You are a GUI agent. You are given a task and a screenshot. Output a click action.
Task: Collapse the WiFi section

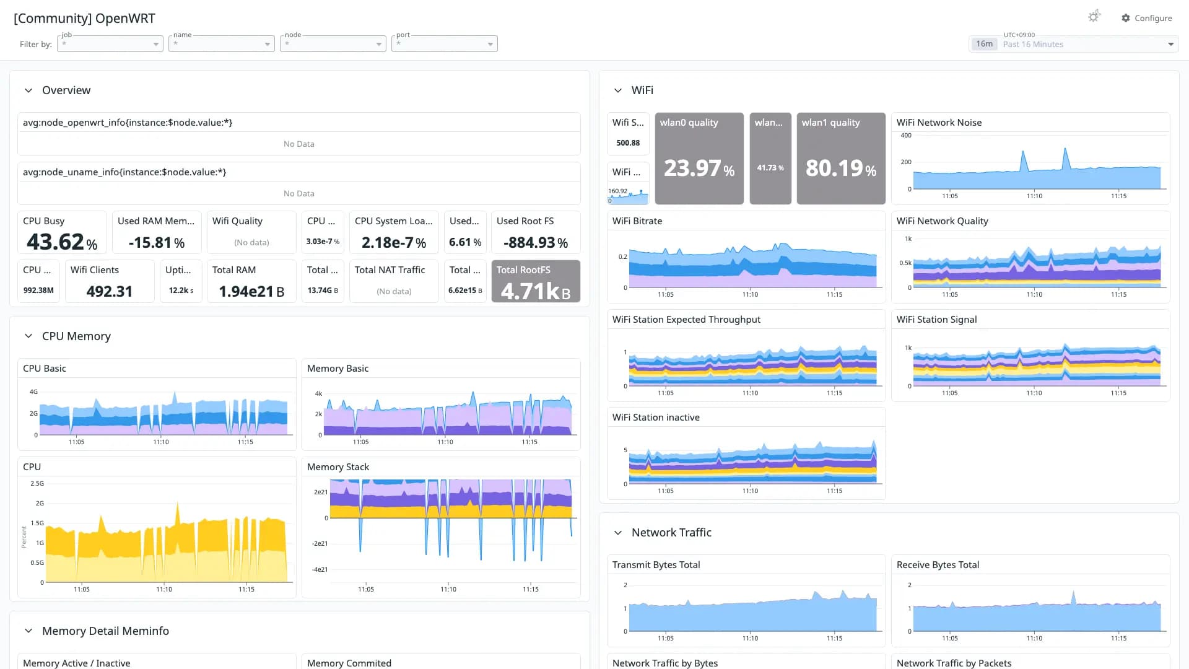tap(618, 90)
